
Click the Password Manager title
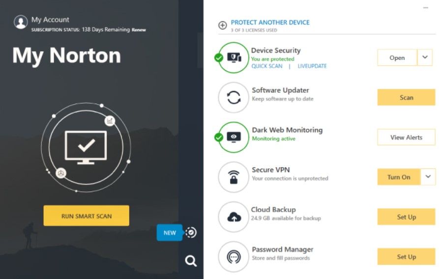click(283, 250)
